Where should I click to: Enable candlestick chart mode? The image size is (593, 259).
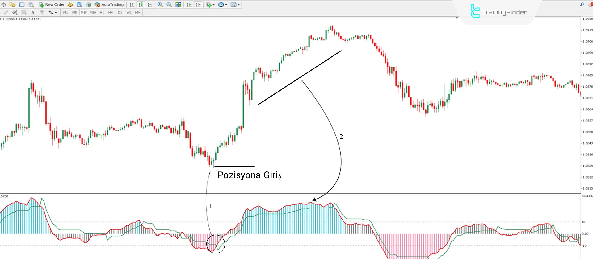pos(141,5)
